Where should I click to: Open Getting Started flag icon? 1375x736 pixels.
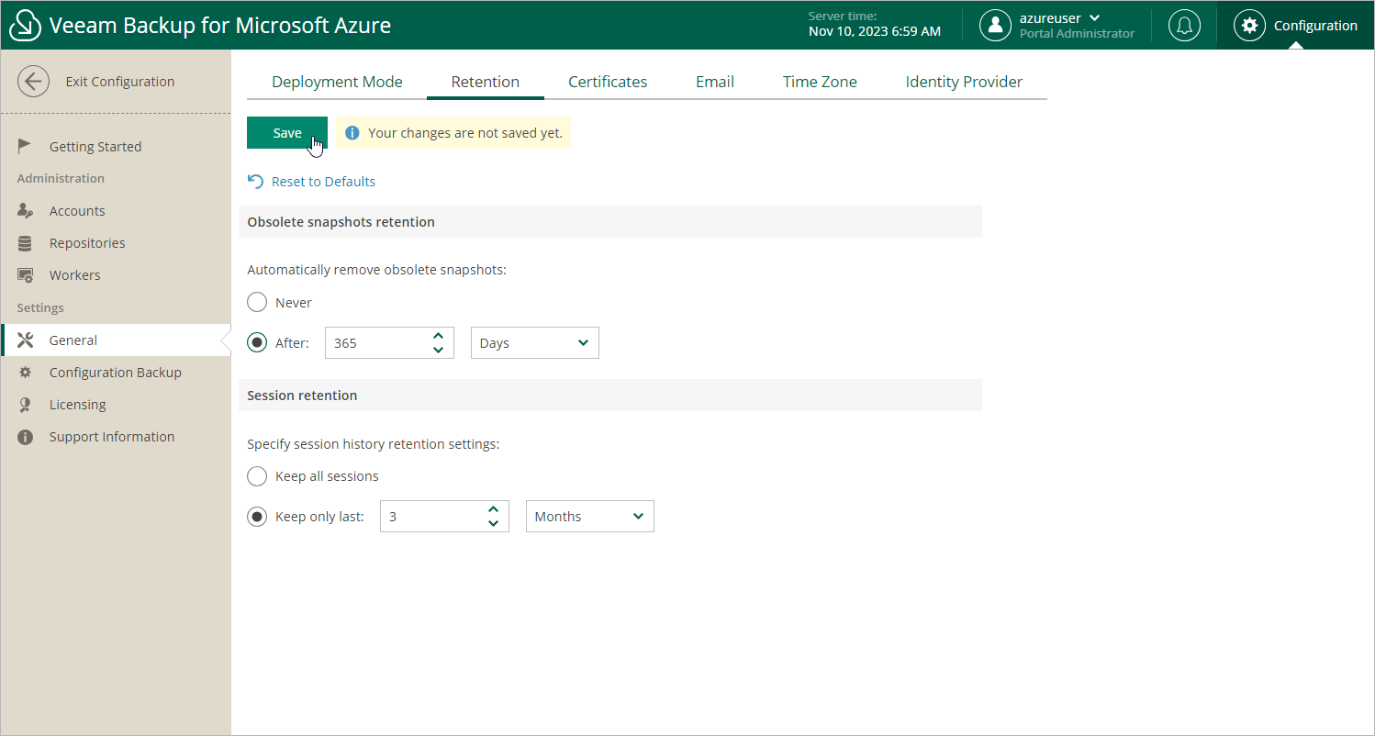[26, 147]
